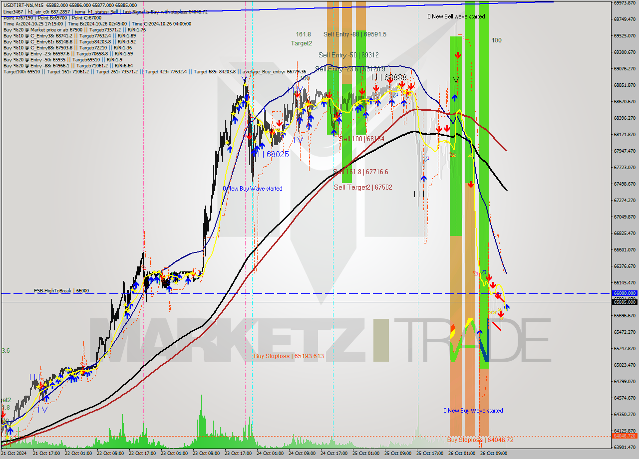Click the 'Sell Entry -50 | 69312' label
This screenshot has width=639, height=459.
[x=349, y=55]
